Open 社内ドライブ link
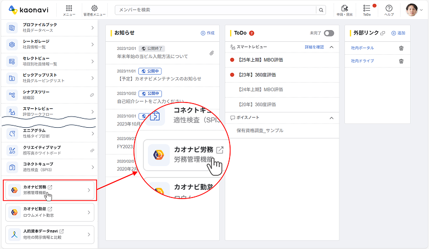Viewport: 429px width, 249px height. pyautogui.click(x=363, y=61)
